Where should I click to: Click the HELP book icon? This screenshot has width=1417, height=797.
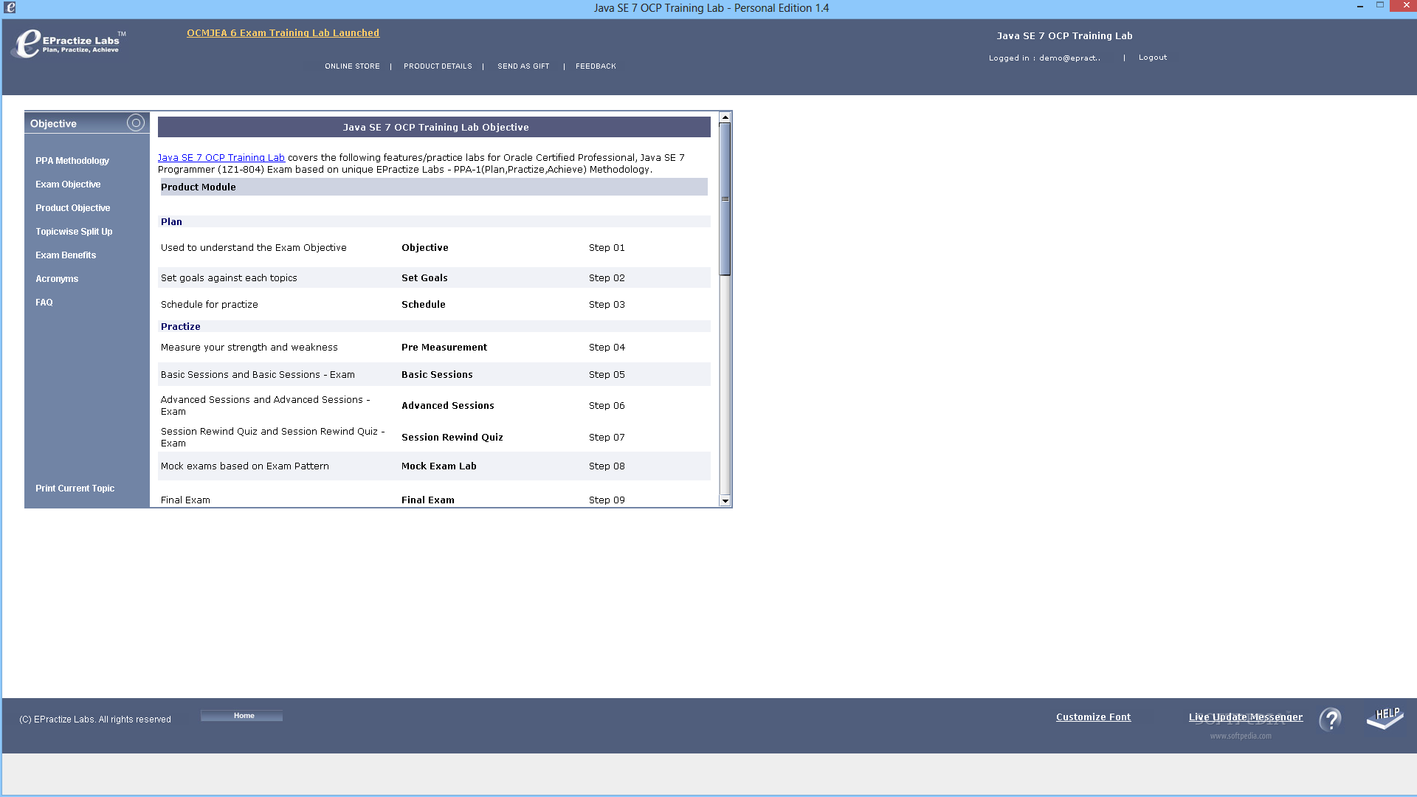click(1385, 718)
